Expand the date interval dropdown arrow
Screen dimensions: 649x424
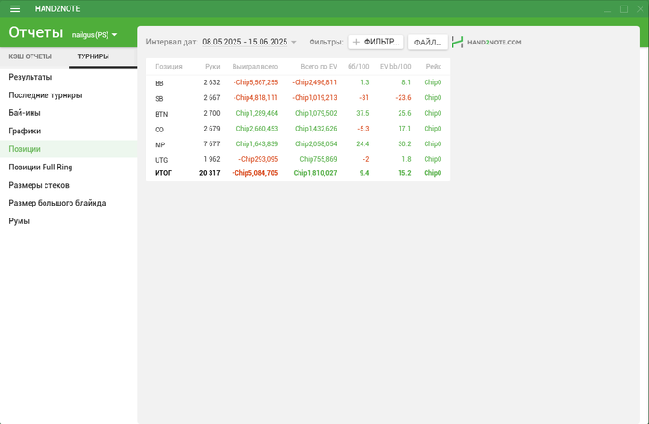click(x=294, y=42)
